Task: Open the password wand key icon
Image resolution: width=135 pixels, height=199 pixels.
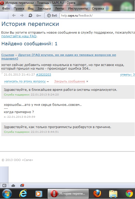Action: (x=39, y=16)
